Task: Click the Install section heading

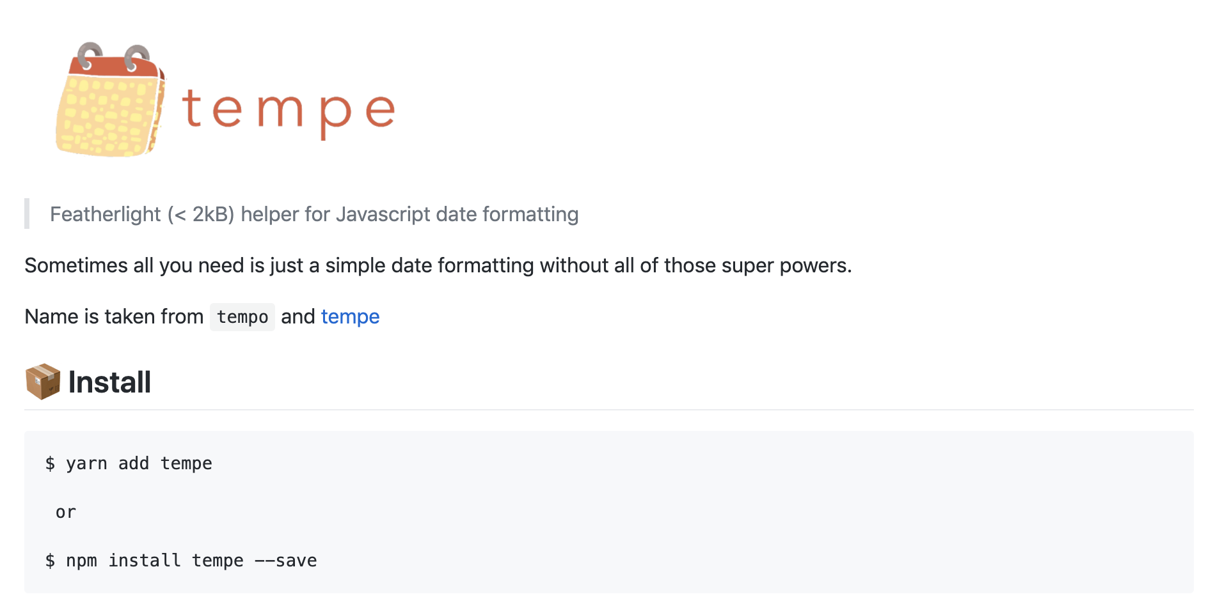Action: 109,382
